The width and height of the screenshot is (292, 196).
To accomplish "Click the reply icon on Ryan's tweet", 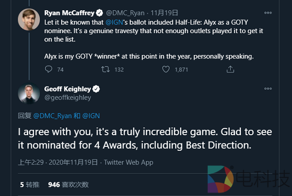I will [x=48, y=70].
